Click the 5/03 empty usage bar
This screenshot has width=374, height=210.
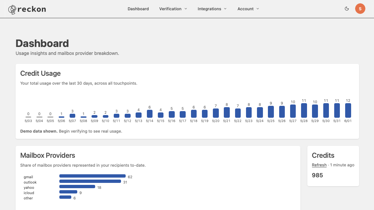coord(29,117)
